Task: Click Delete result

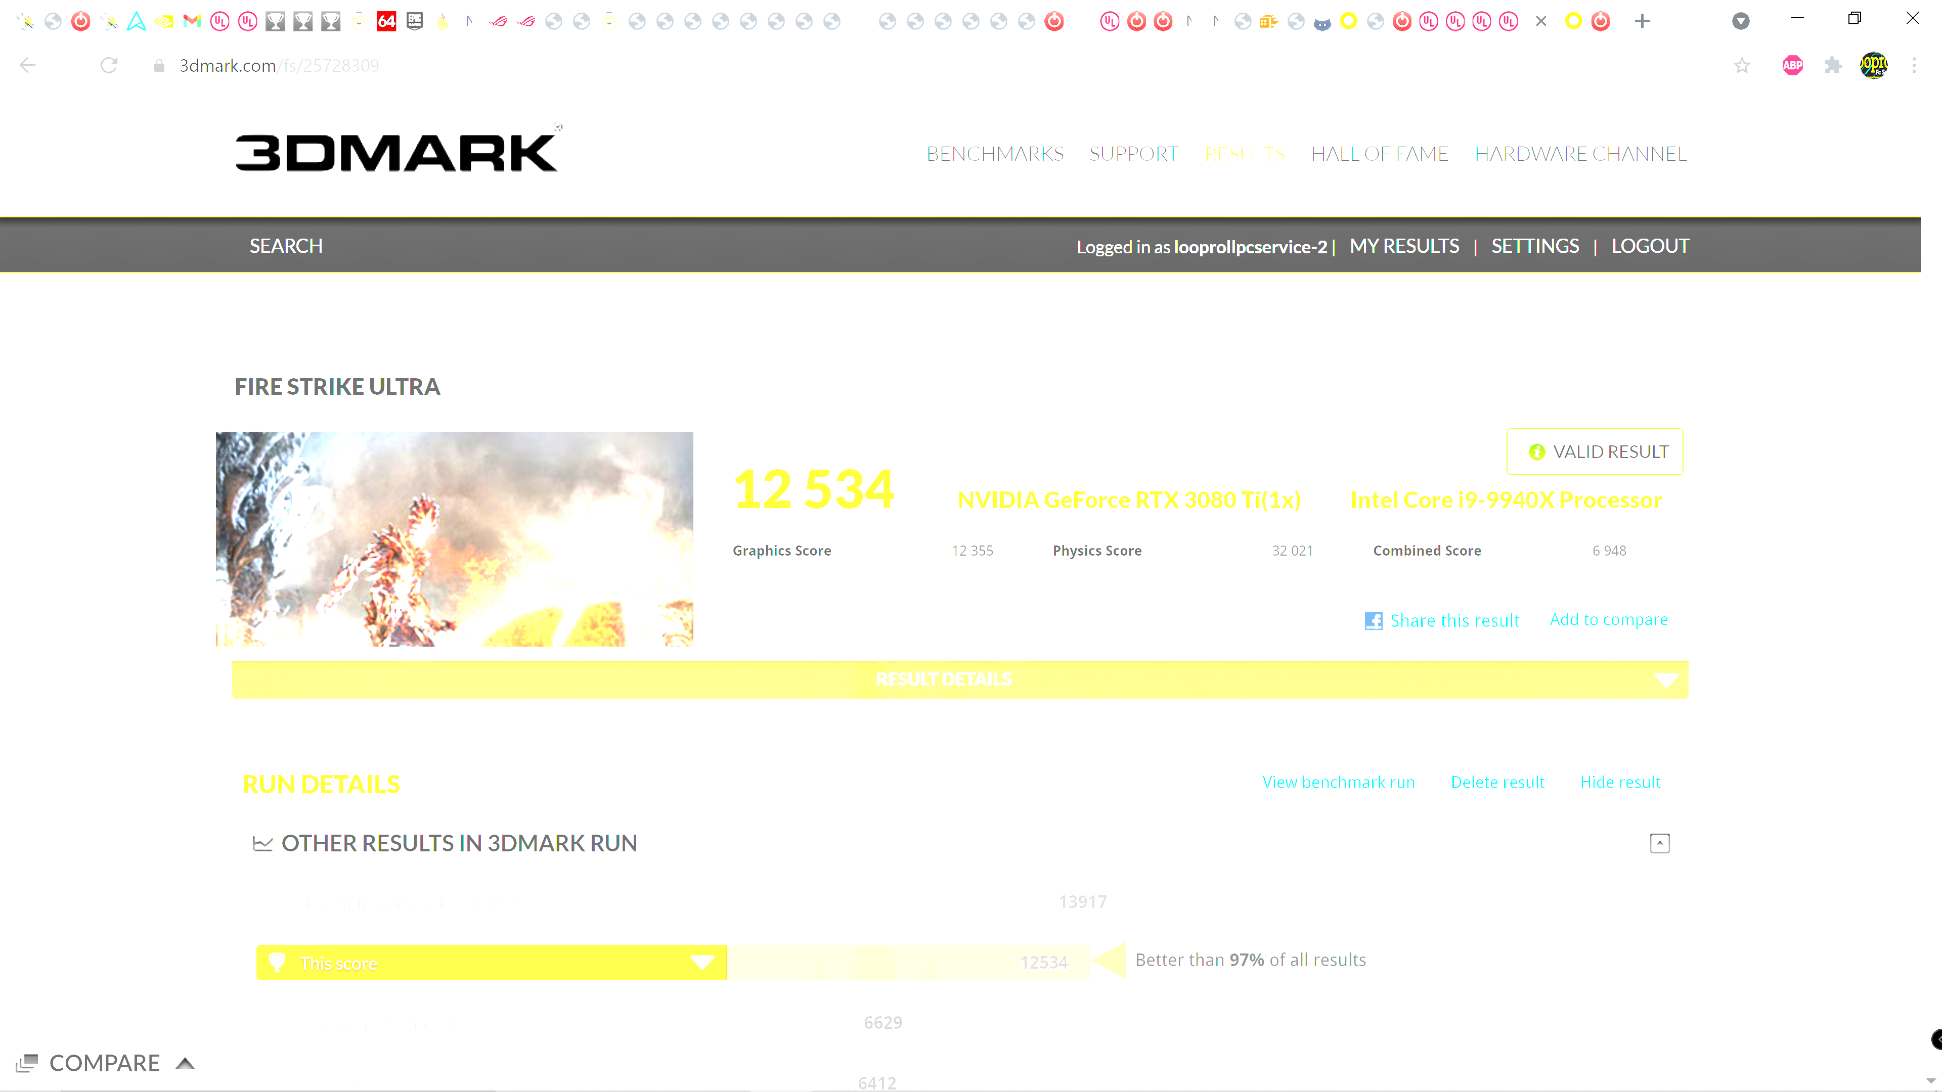Action: point(1497,782)
